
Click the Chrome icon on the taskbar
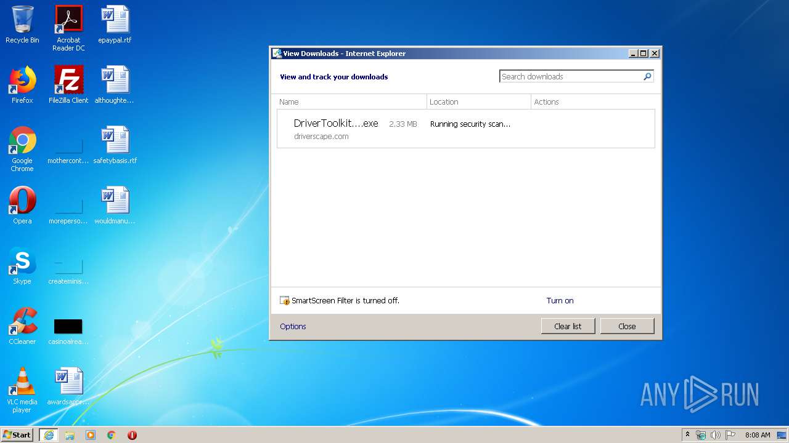coord(112,435)
